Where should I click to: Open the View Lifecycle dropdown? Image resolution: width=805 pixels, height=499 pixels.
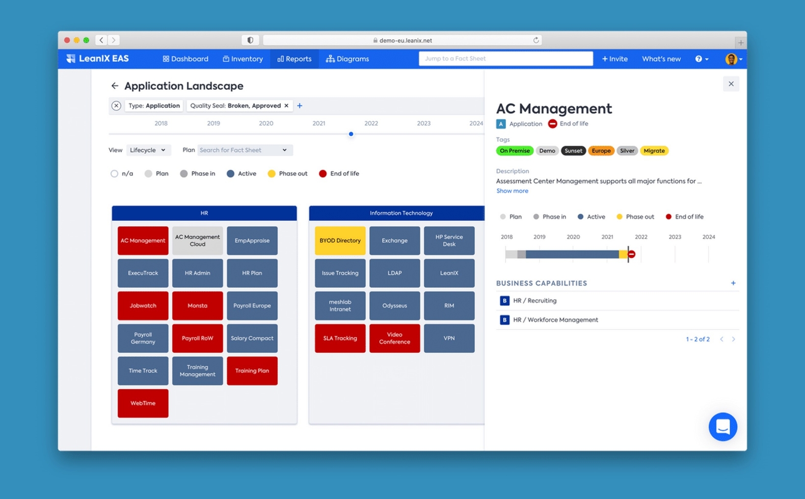pos(148,150)
